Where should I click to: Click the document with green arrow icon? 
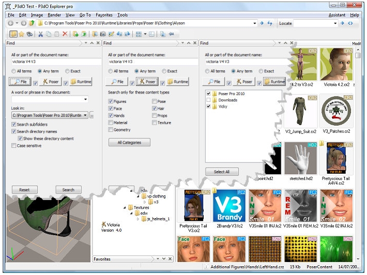[84, 34]
